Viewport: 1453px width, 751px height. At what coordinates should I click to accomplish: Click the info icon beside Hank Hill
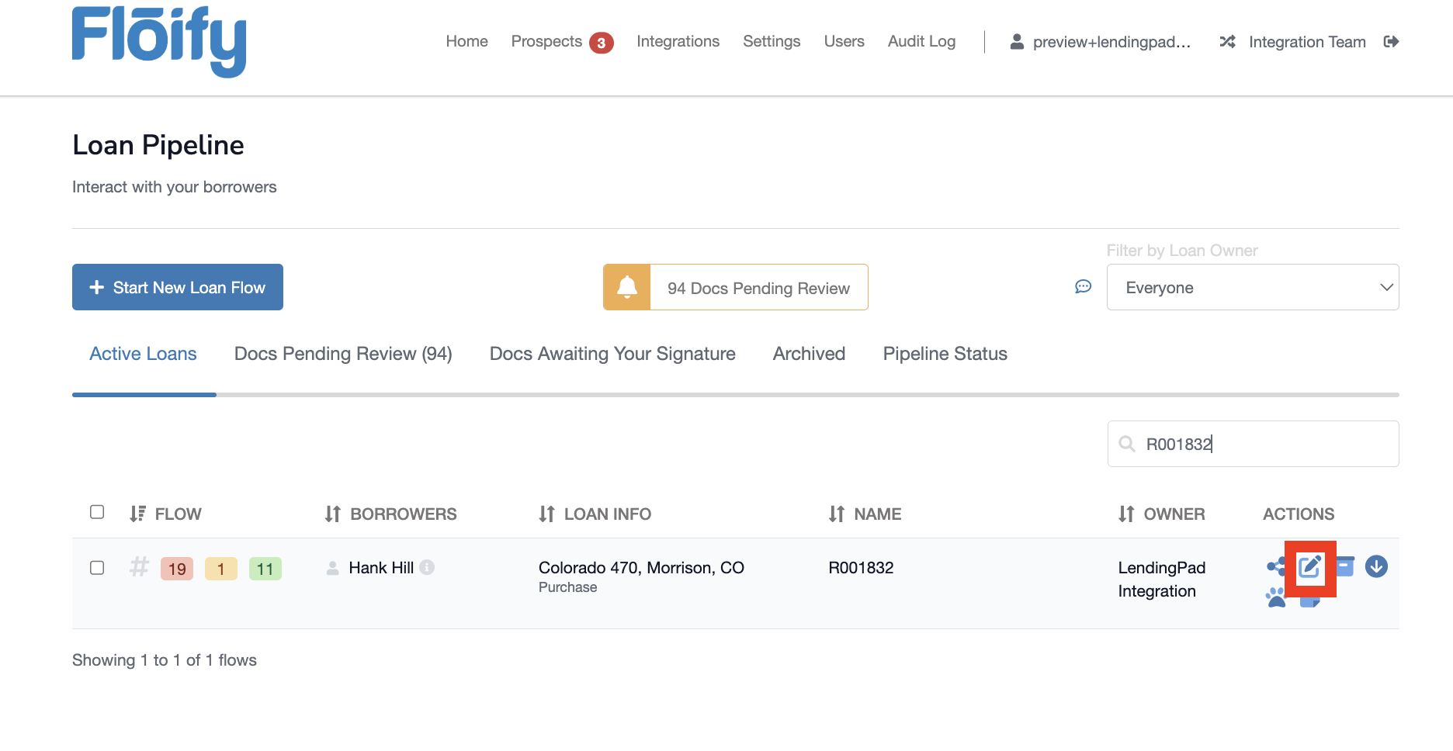tap(427, 567)
